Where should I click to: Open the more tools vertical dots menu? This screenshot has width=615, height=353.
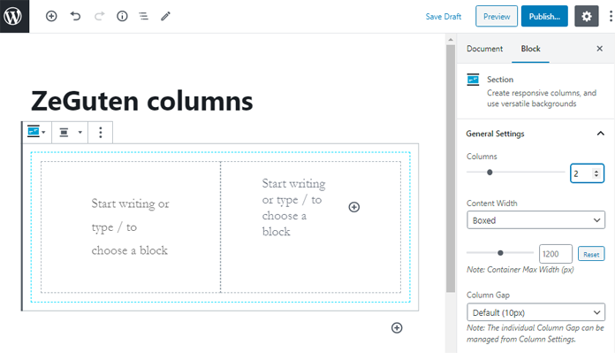[611, 16]
